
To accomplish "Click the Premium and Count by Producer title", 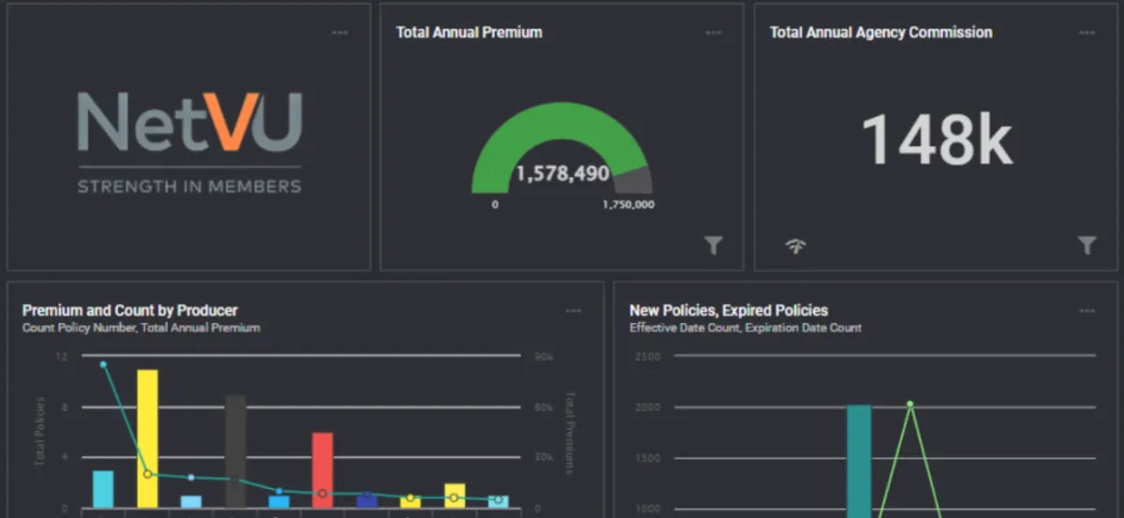I will point(130,310).
